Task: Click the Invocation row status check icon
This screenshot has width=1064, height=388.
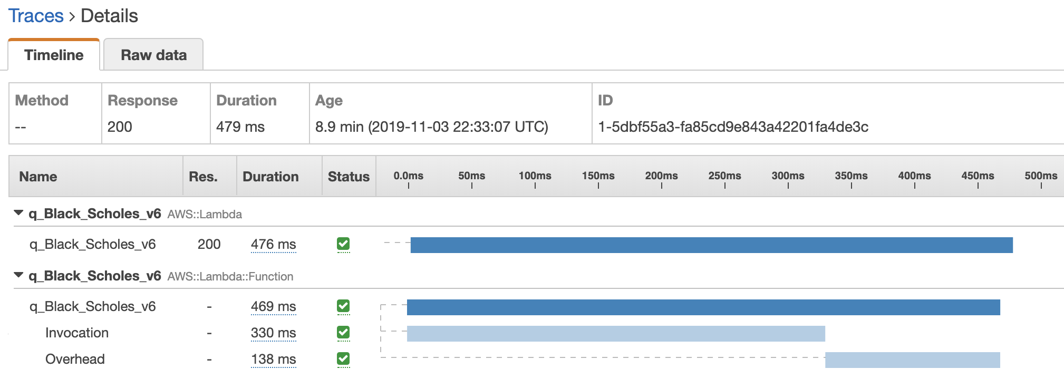Action: (x=343, y=332)
